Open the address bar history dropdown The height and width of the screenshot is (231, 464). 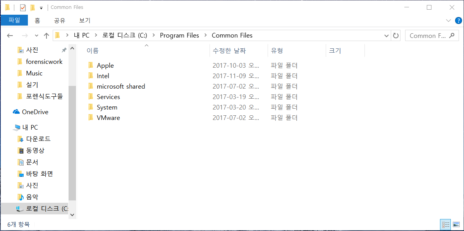point(387,36)
